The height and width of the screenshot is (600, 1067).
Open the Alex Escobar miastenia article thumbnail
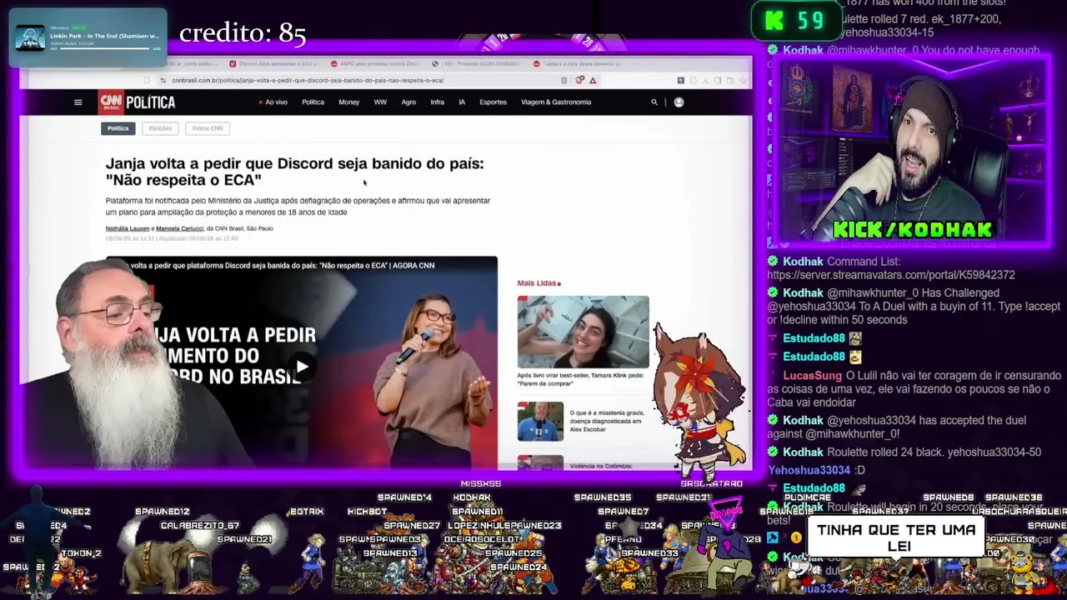coord(540,422)
